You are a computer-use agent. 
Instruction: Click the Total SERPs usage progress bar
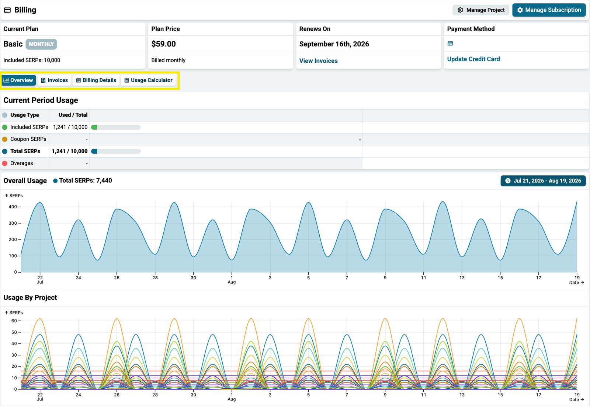pyautogui.click(x=116, y=151)
